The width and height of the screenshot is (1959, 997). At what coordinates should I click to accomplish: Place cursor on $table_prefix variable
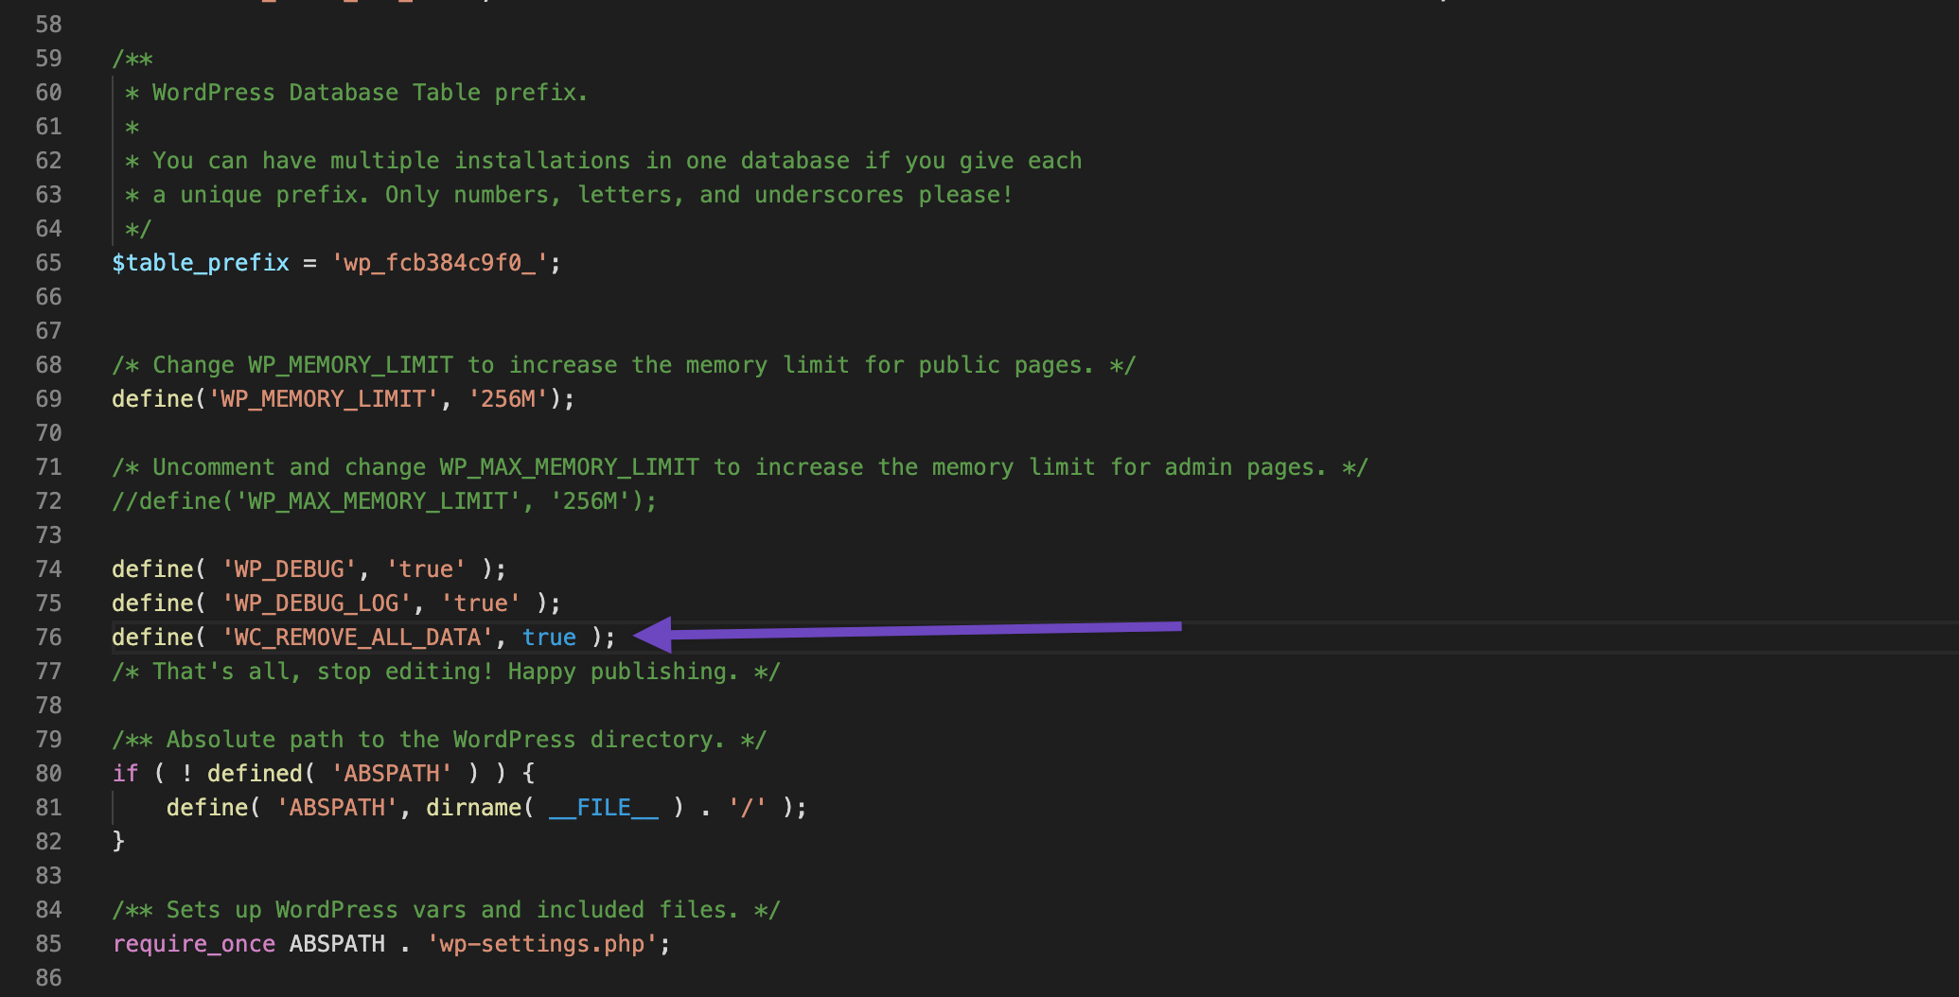tap(201, 263)
